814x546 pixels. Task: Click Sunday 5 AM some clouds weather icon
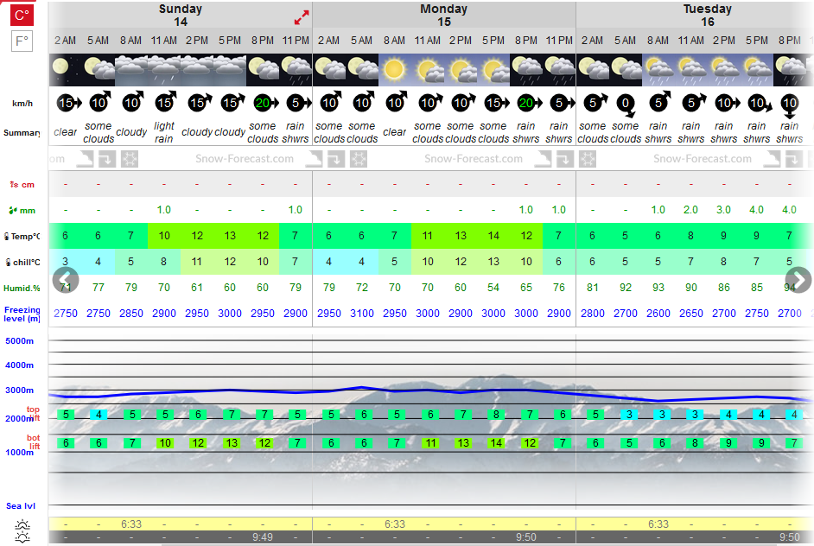99,70
